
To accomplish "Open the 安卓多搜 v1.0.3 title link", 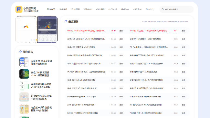I will tap(41, 62).
